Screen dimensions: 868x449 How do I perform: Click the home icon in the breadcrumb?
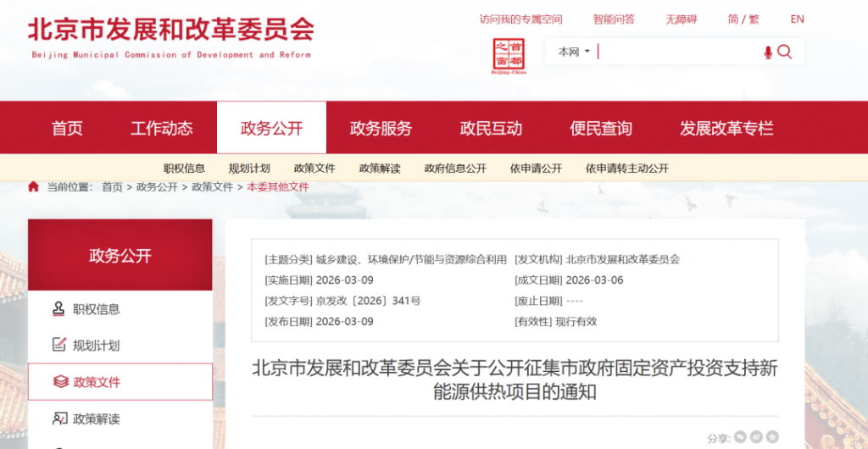point(33,187)
